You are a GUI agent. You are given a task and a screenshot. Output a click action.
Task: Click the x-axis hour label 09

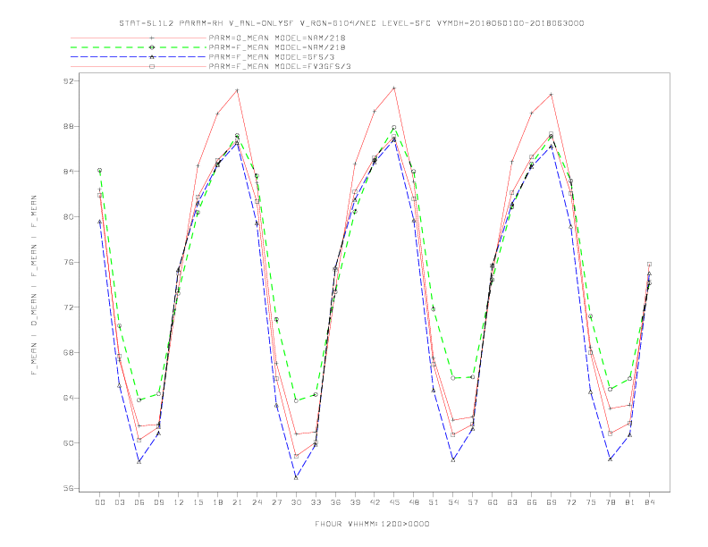(x=158, y=502)
